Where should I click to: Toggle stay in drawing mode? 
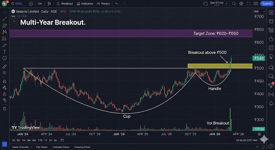coord(5,88)
